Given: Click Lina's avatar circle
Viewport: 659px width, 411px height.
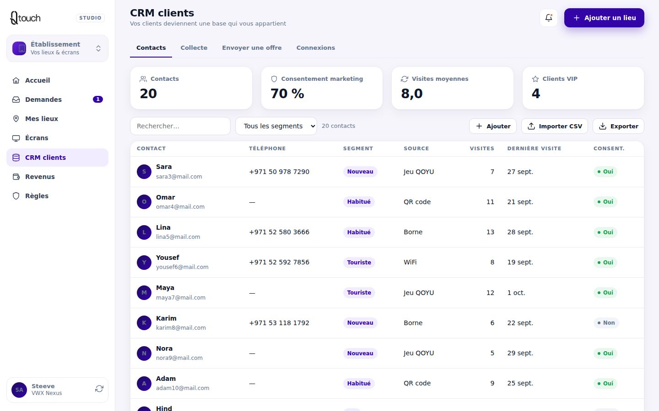Looking at the screenshot, I should tap(144, 232).
